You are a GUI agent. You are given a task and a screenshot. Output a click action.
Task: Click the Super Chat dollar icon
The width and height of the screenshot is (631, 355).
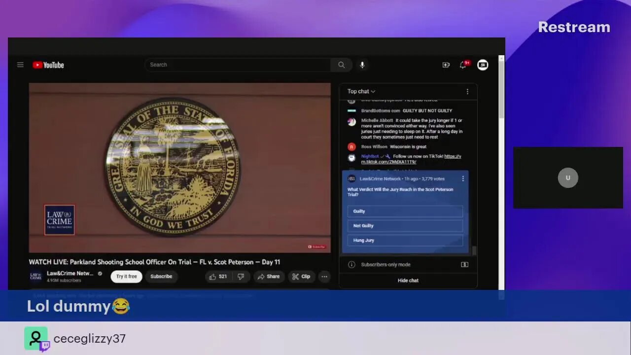(x=464, y=265)
